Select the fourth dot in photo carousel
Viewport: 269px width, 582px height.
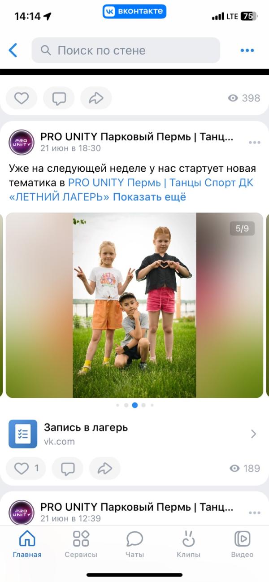143,405
